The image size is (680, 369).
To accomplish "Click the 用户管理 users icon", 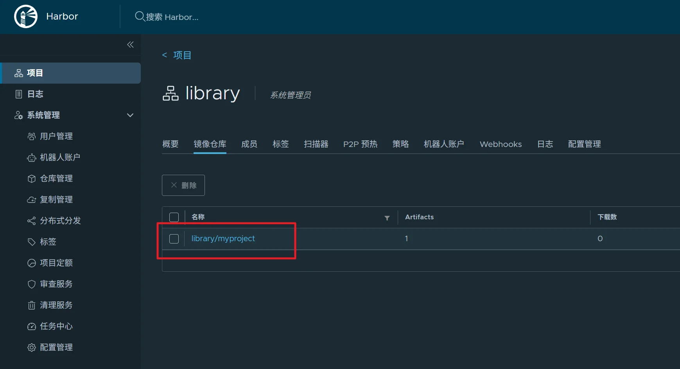I will [32, 136].
